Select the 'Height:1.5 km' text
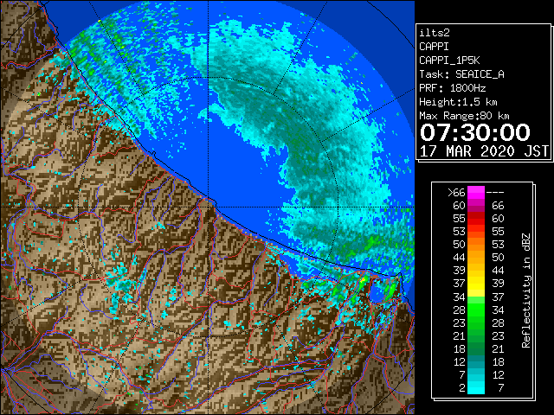This screenshot has width=554, height=415. (458, 102)
